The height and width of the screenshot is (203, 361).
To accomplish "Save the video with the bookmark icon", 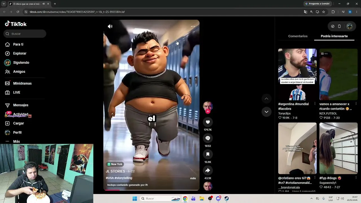I will point(208,154).
